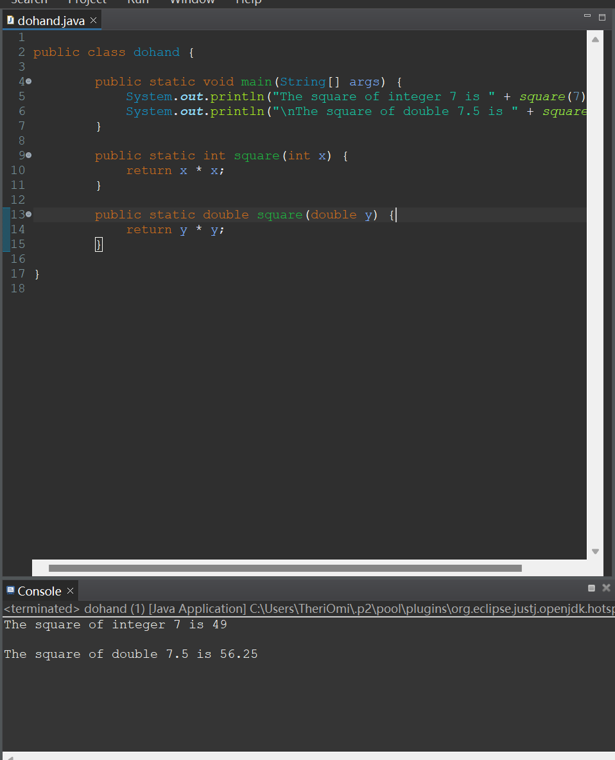615x760 pixels.
Task: Collapse the main method fold marker
Action: coord(29,82)
